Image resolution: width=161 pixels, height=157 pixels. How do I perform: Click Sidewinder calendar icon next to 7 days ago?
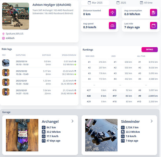(x=123, y=141)
